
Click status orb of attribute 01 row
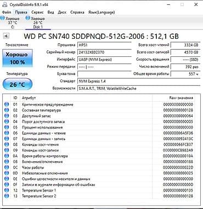click(7, 104)
